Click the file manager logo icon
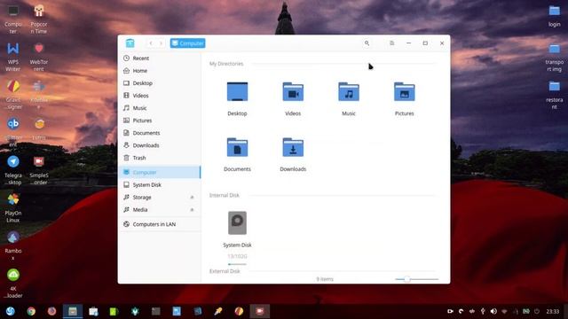Screen dimensions: 568x319 coord(130,43)
